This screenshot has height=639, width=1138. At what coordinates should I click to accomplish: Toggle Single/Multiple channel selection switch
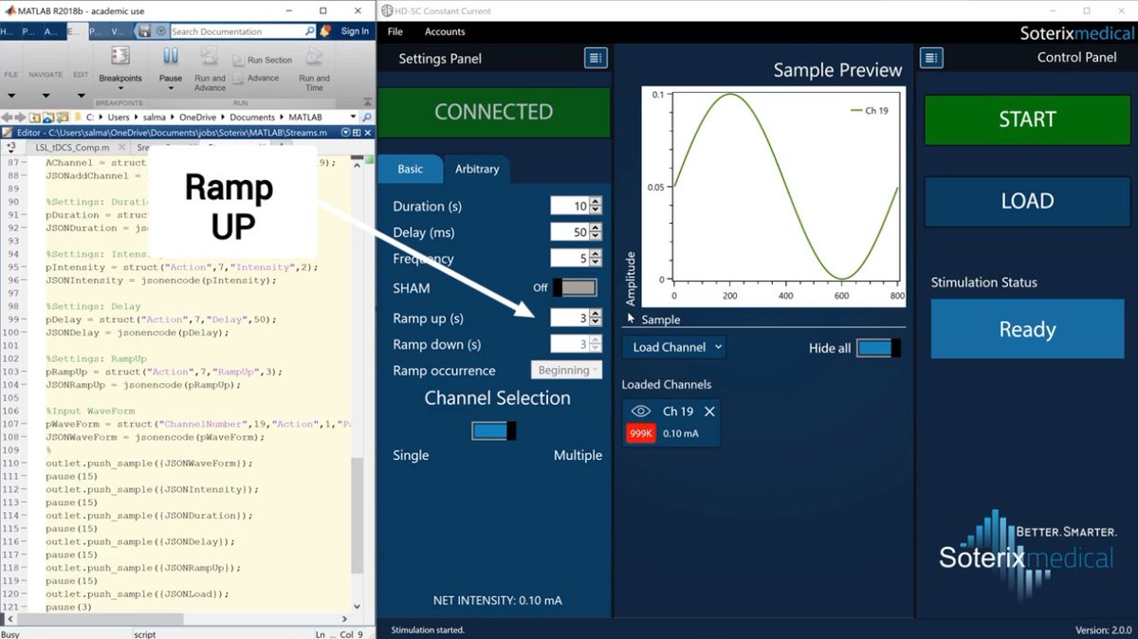[x=494, y=431]
